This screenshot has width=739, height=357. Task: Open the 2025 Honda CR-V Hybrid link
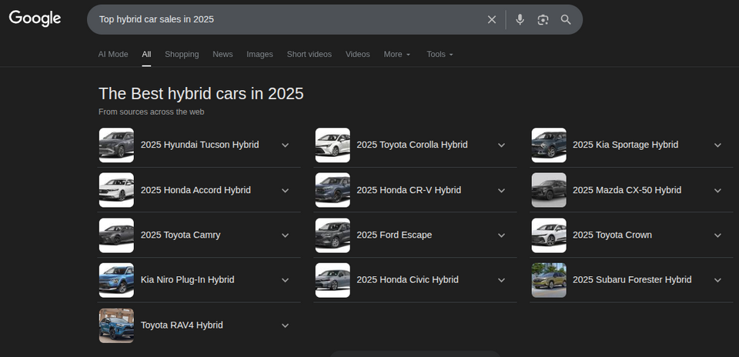408,190
